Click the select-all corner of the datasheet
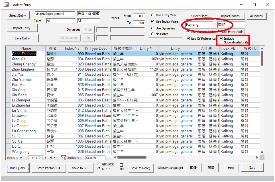The height and width of the screenshot is (182, 275). click(8, 49)
